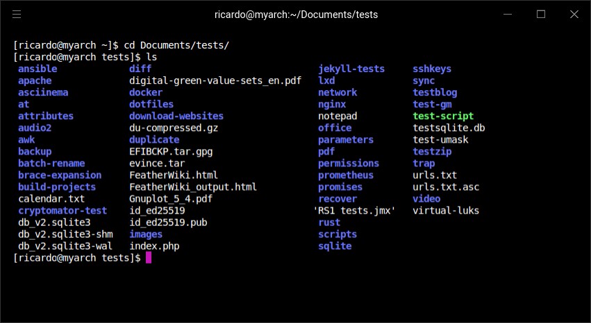Viewport: 591px width, 323px height.
Task: Click the 'video' directory name
Action: tap(426, 198)
